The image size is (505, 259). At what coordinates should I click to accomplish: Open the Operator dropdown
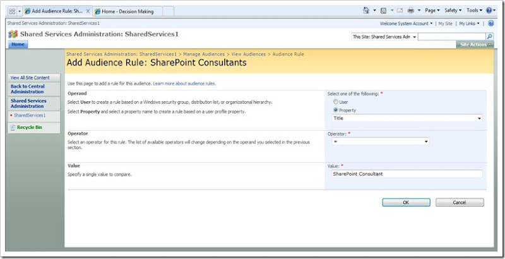(381, 141)
